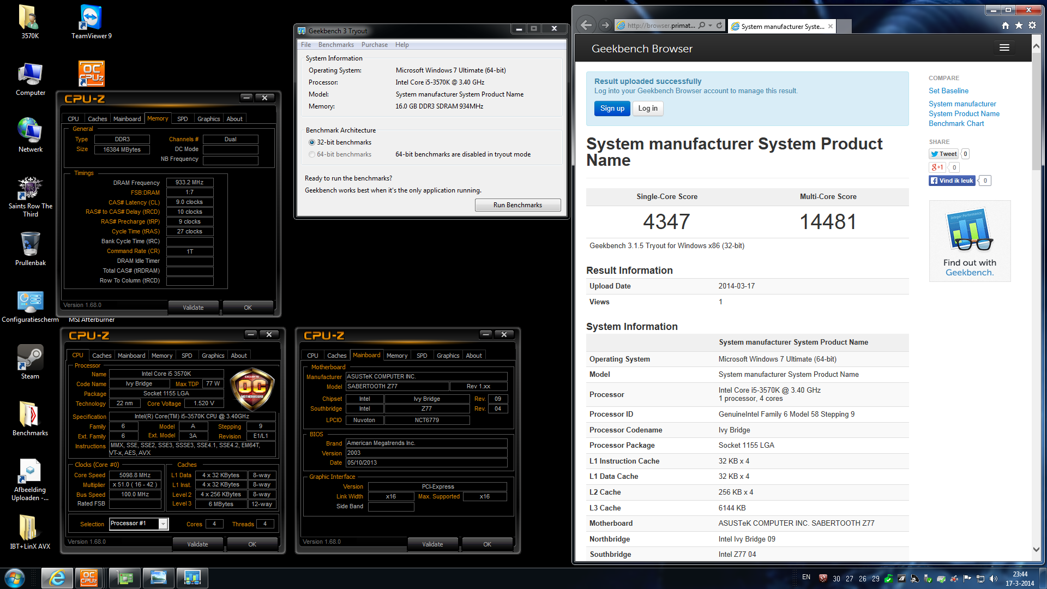Open Geekbench Benchmarks menu

point(336,45)
